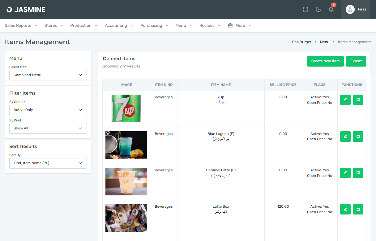The width and height of the screenshot is (376, 241).
Task: Open the Select Menu dropdown showing Combined Menu
Action: (x=48, y=75)
